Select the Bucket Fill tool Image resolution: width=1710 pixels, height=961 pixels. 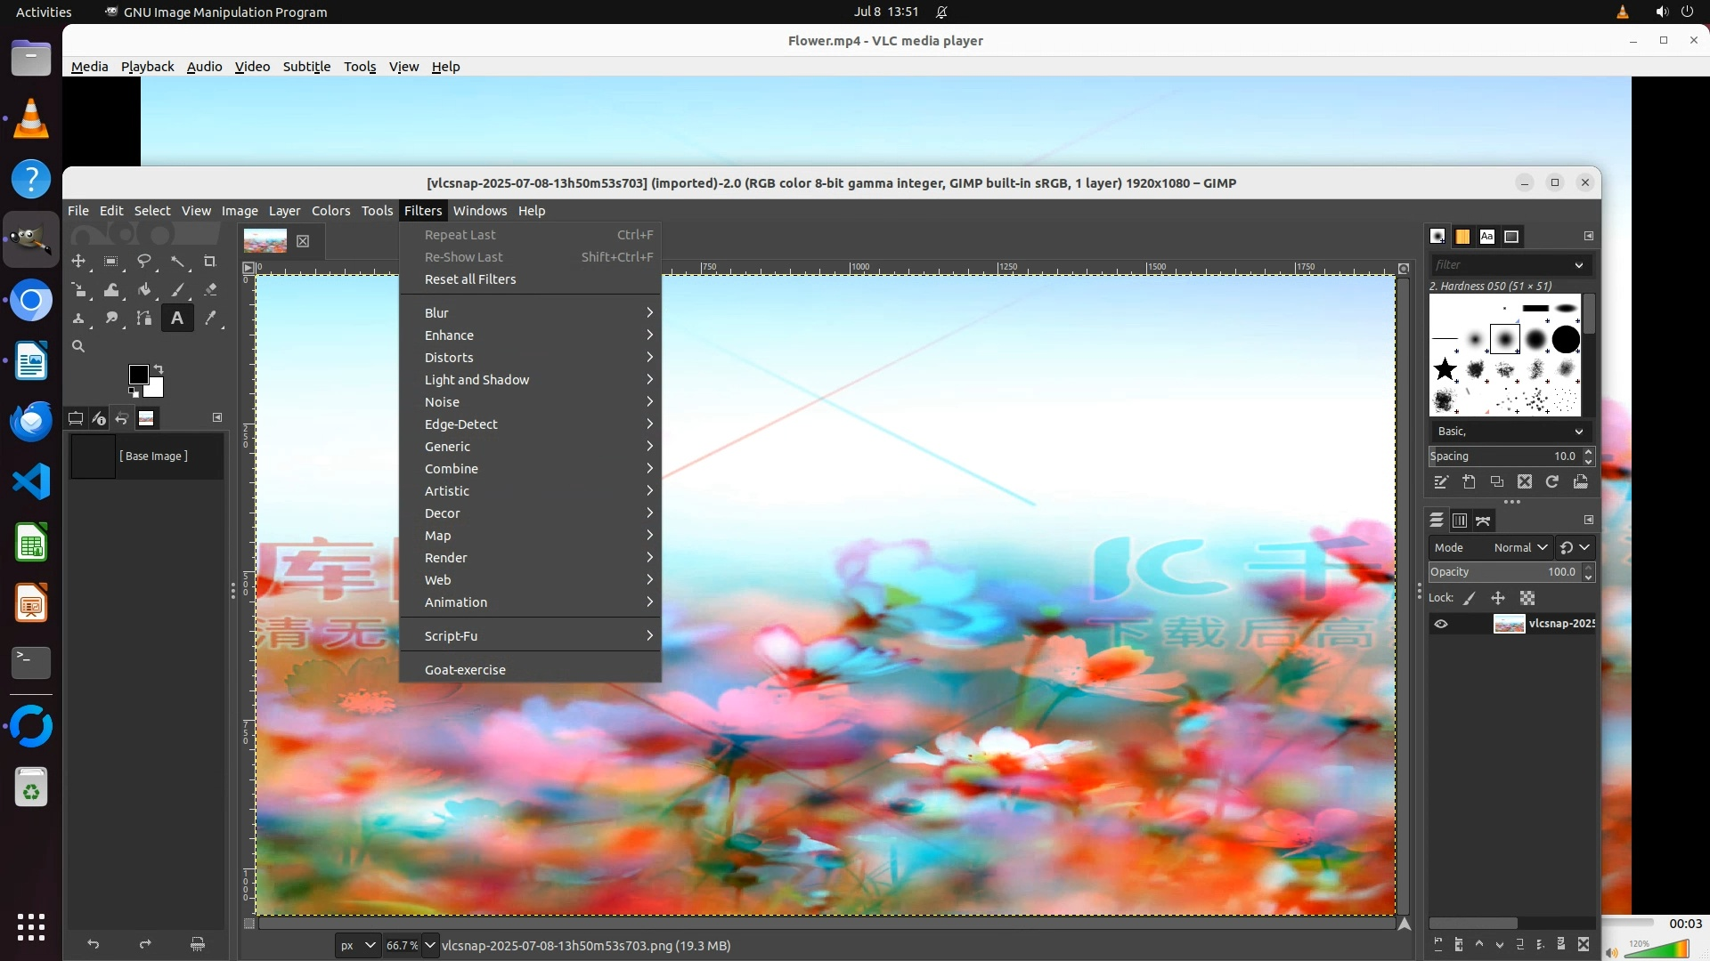pos(144,290)
